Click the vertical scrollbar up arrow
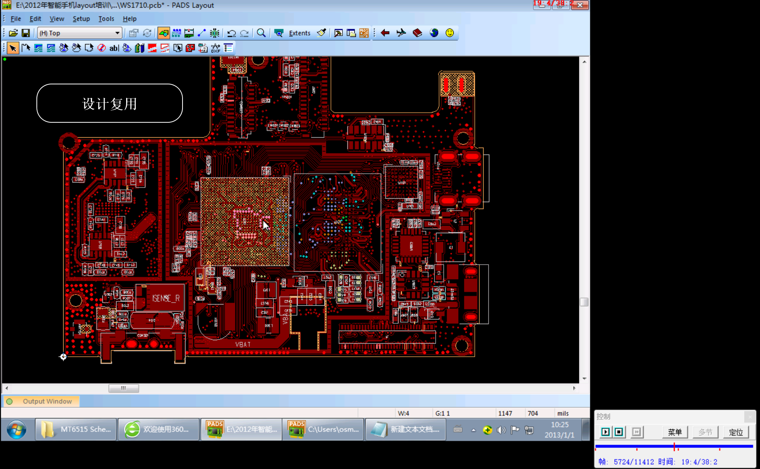This screenshot has width=760, height=469. click(x=584, y=61)
